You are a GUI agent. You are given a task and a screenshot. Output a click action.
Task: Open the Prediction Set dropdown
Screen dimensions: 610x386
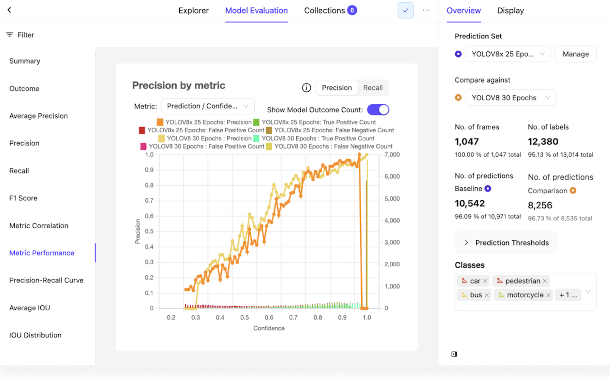(x=508, y=54)
